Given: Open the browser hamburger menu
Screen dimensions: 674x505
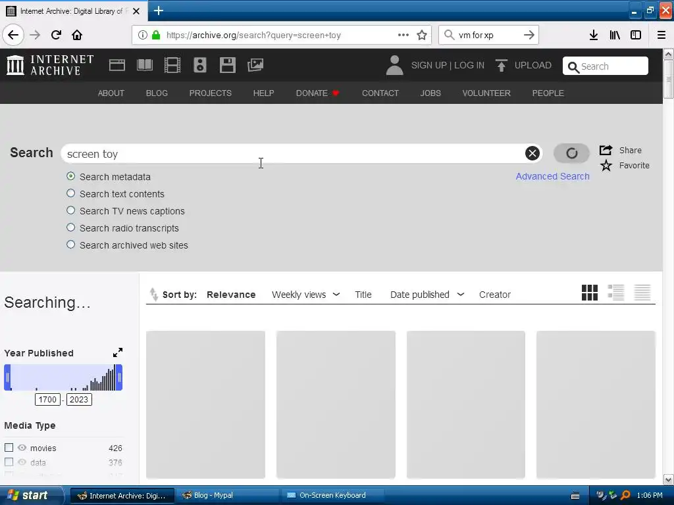Looking at the screenshot, I should [x=661, y=35].
